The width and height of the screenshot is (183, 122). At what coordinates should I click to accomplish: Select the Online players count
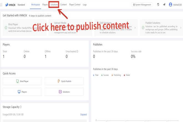tap(25, 57)
